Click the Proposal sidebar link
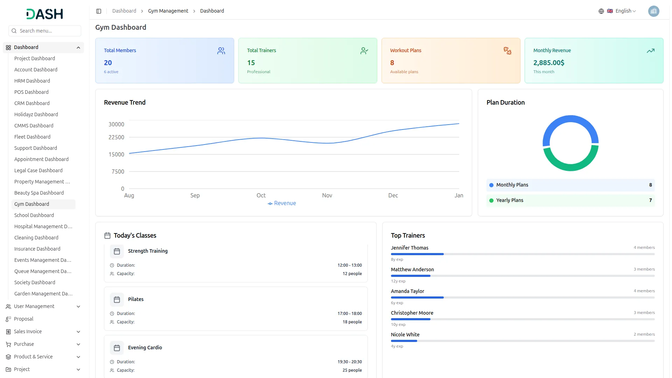 point(23,319)
